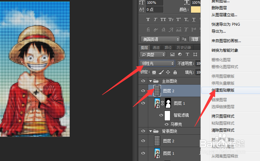Hide 图层 1 in the 背景图块 group
260x161 pixels.
143,153
